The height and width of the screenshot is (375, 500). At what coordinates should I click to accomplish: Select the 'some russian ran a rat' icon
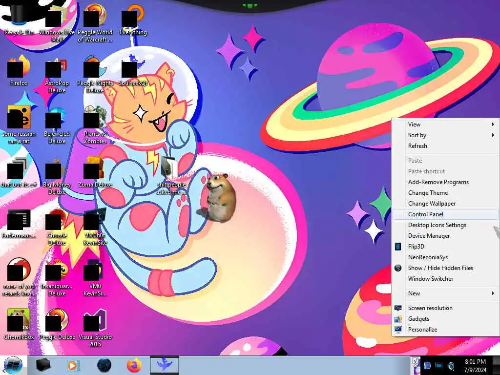click(x=19, y=125)
